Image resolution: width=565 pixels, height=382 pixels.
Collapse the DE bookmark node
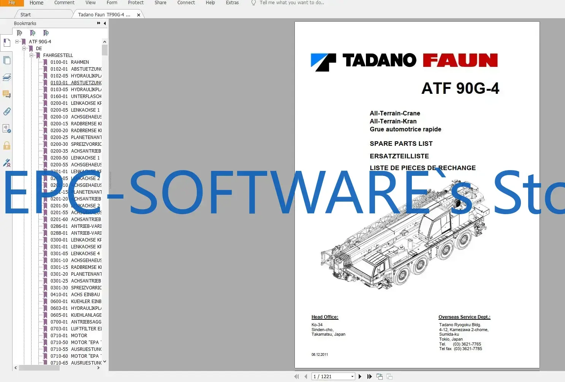click(24, 48)
